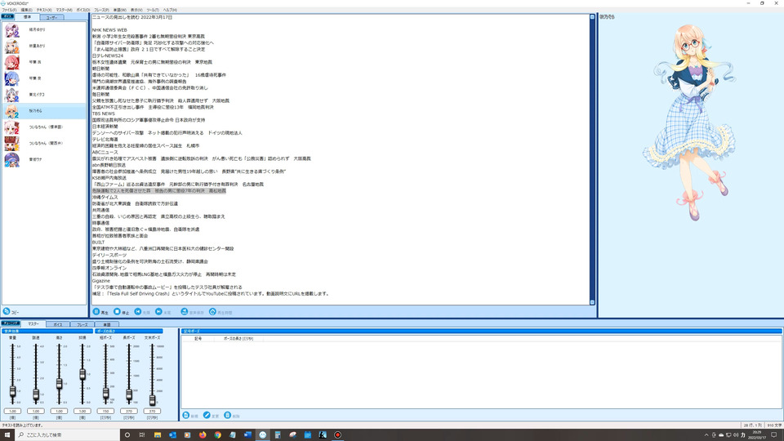Click the Windows Start button
This screenshot has height=441, width=784.
point(7,435)
